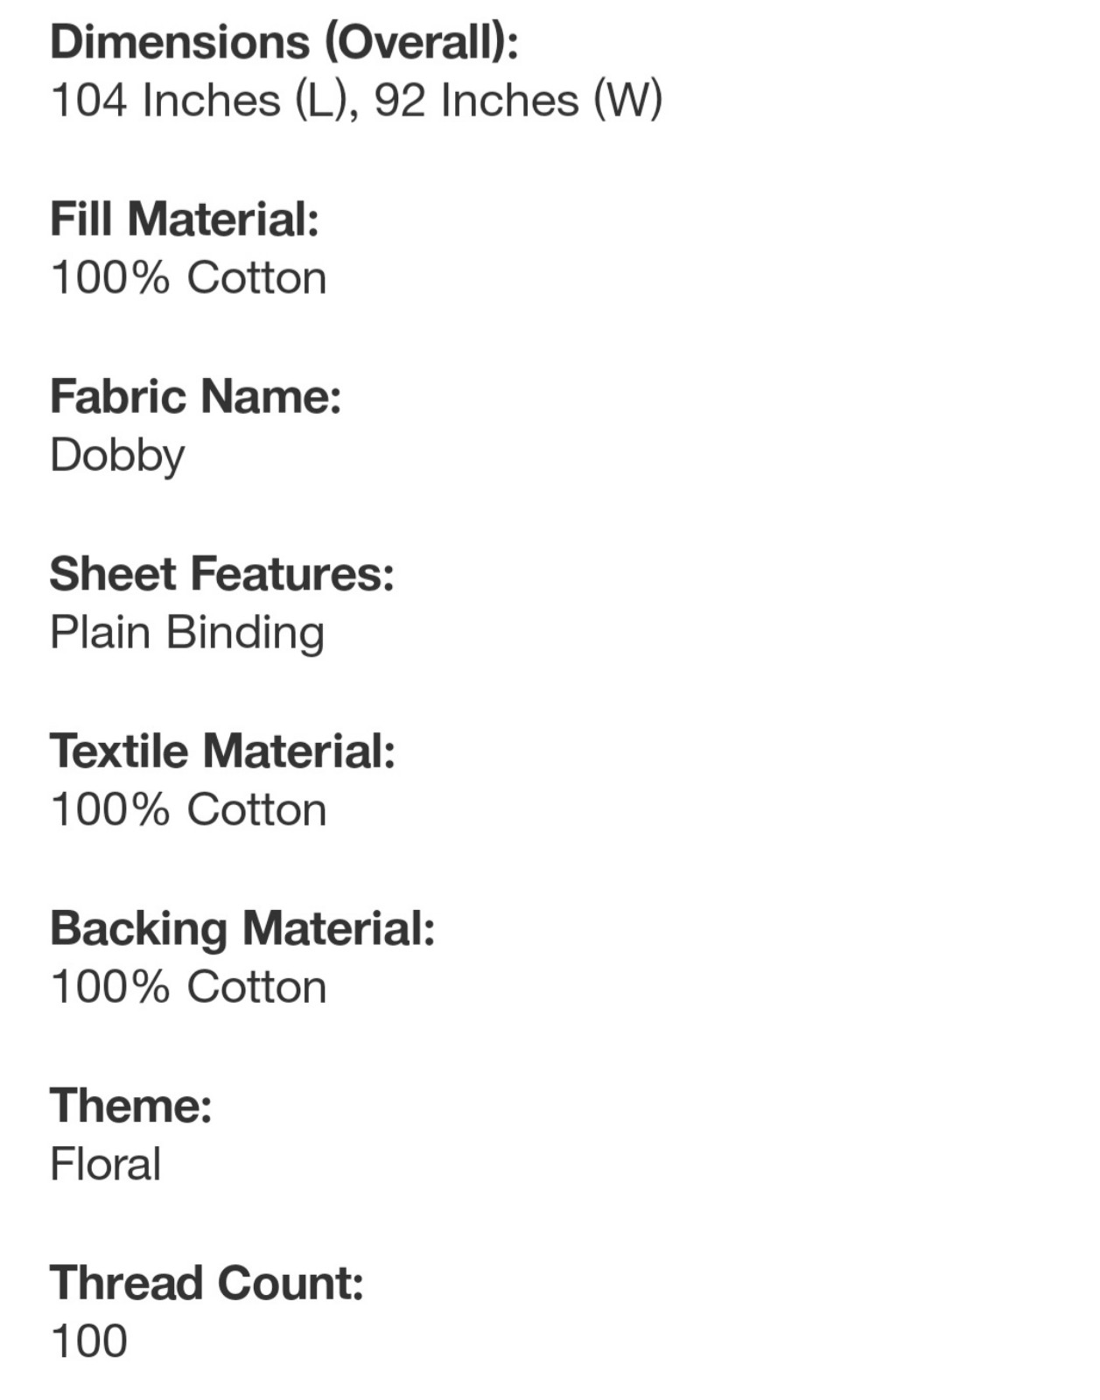Click the word Material in Fill Material
Screen dimensions: 1100x1400
tap(223, 219)
